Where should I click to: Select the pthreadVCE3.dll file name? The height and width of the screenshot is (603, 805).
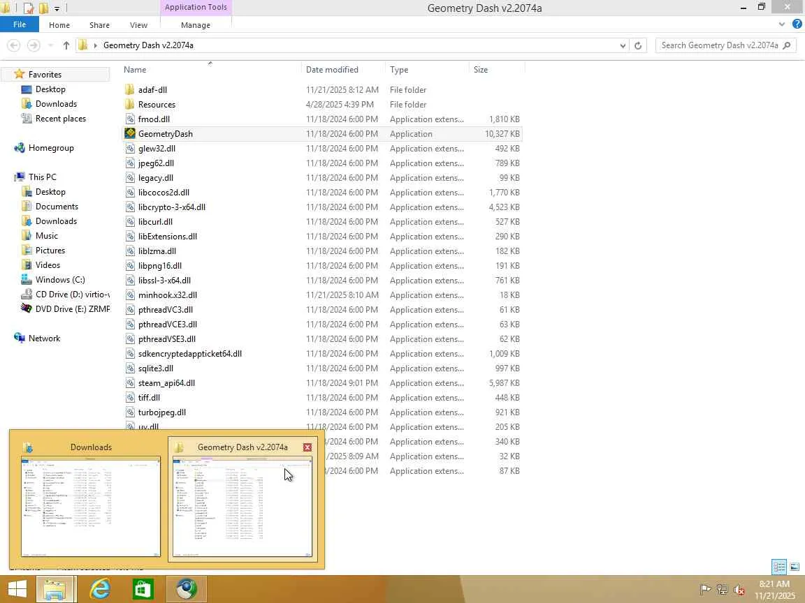pos(168,325)
